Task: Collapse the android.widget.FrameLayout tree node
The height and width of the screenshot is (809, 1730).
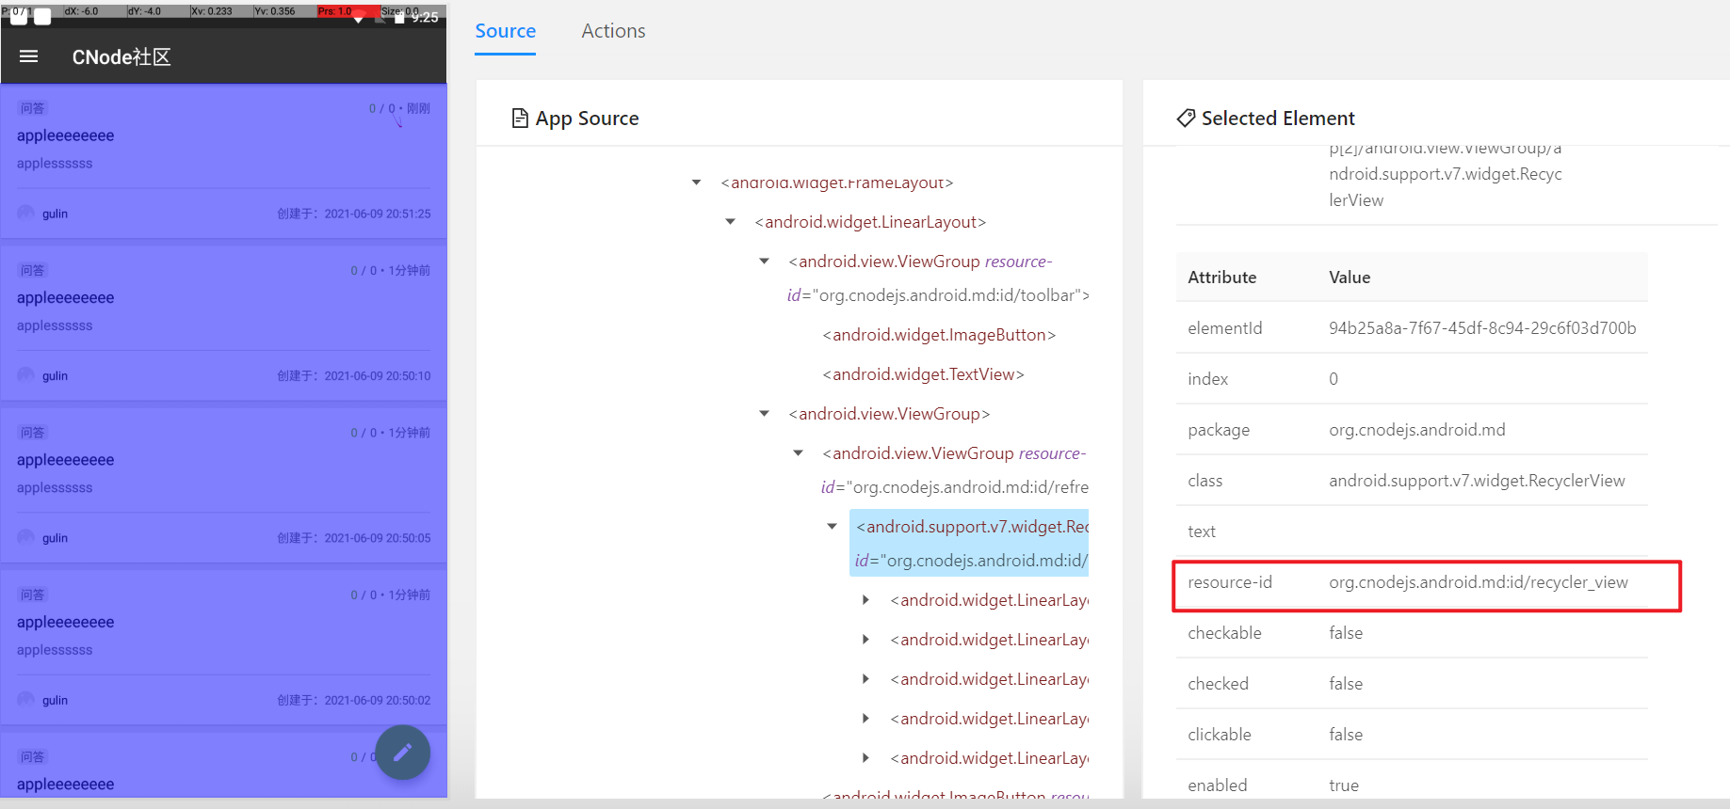Action: point(697,182)
